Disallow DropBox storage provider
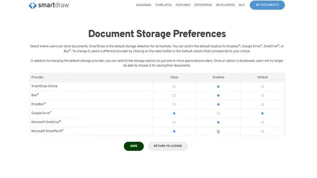 point(218,104)
